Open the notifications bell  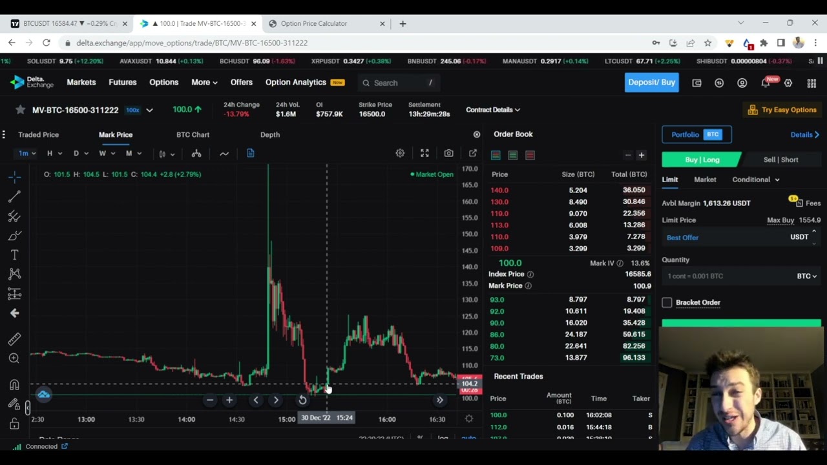766,83
